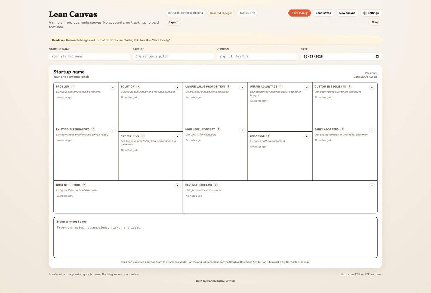Screen dimensions: 431x293
Task: Open the Export options
Action: pos(173,22)
